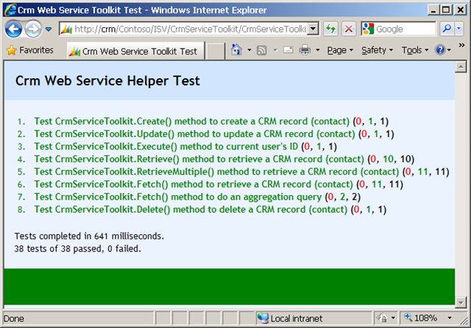Minimize the Internet Explorer window

tap(433, 10)
